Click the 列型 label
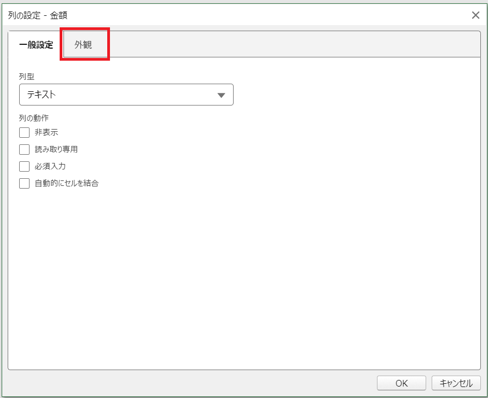 click(x=26, y=76)
